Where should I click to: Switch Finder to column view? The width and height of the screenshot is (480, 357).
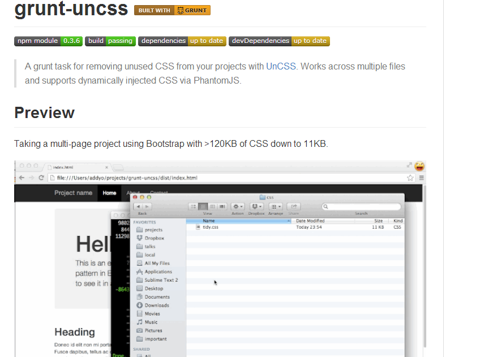click(212, 207)
